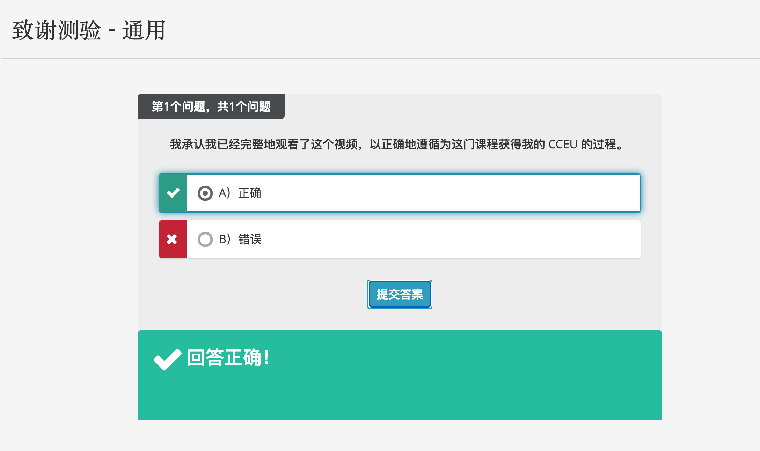Click the 回答正确! feedback message text
Image resolution: width=760 pixels, height=451 pixels.
(228, 358)
